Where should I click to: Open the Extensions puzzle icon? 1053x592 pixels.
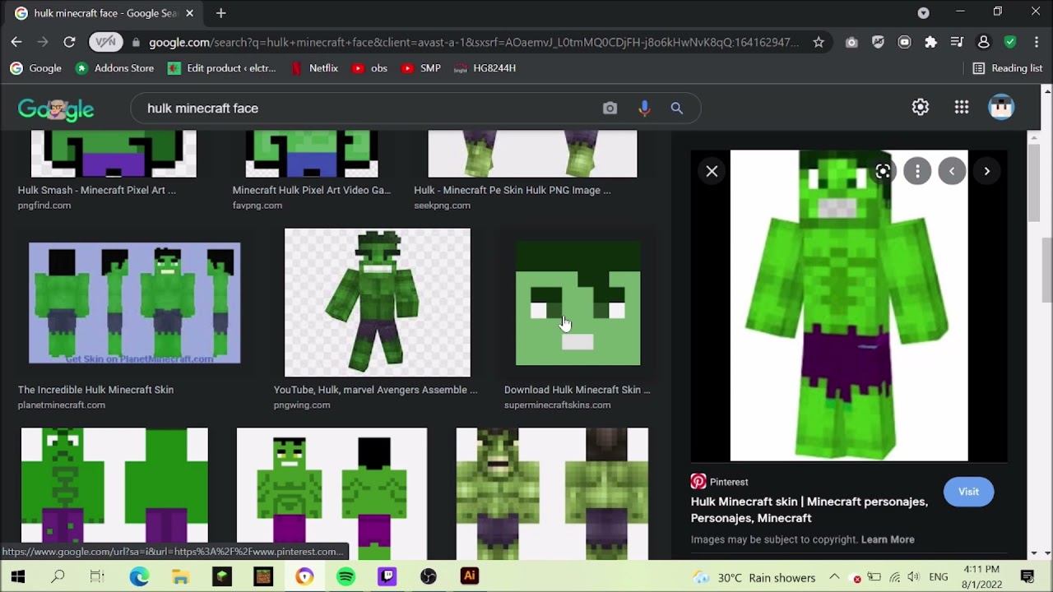pyautogui.click(x=930, y=42)
